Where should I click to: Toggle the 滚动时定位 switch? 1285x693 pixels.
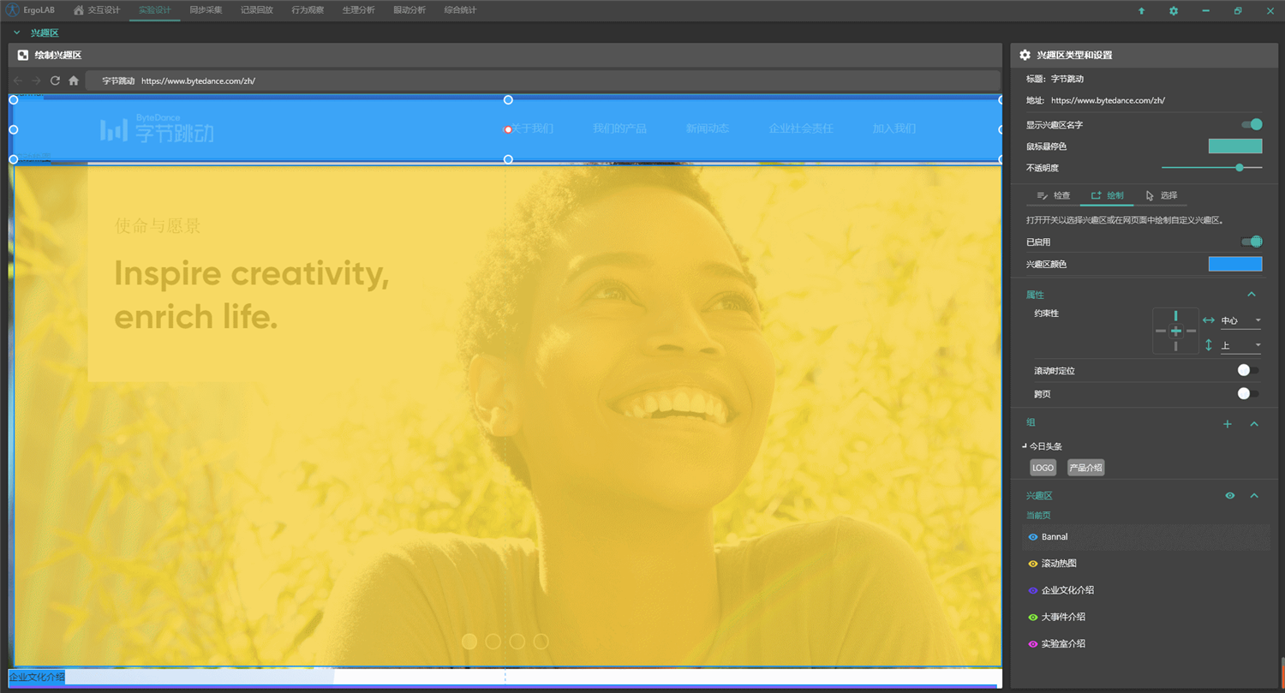1248,371
